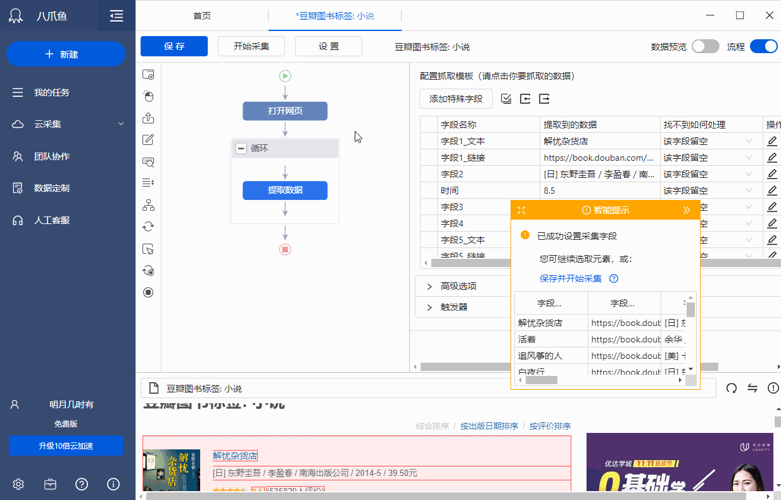This screenshot has height=500, width=781.
Task: Click the switch arrows icon in the browser bar
Action: tap(752, 388)
